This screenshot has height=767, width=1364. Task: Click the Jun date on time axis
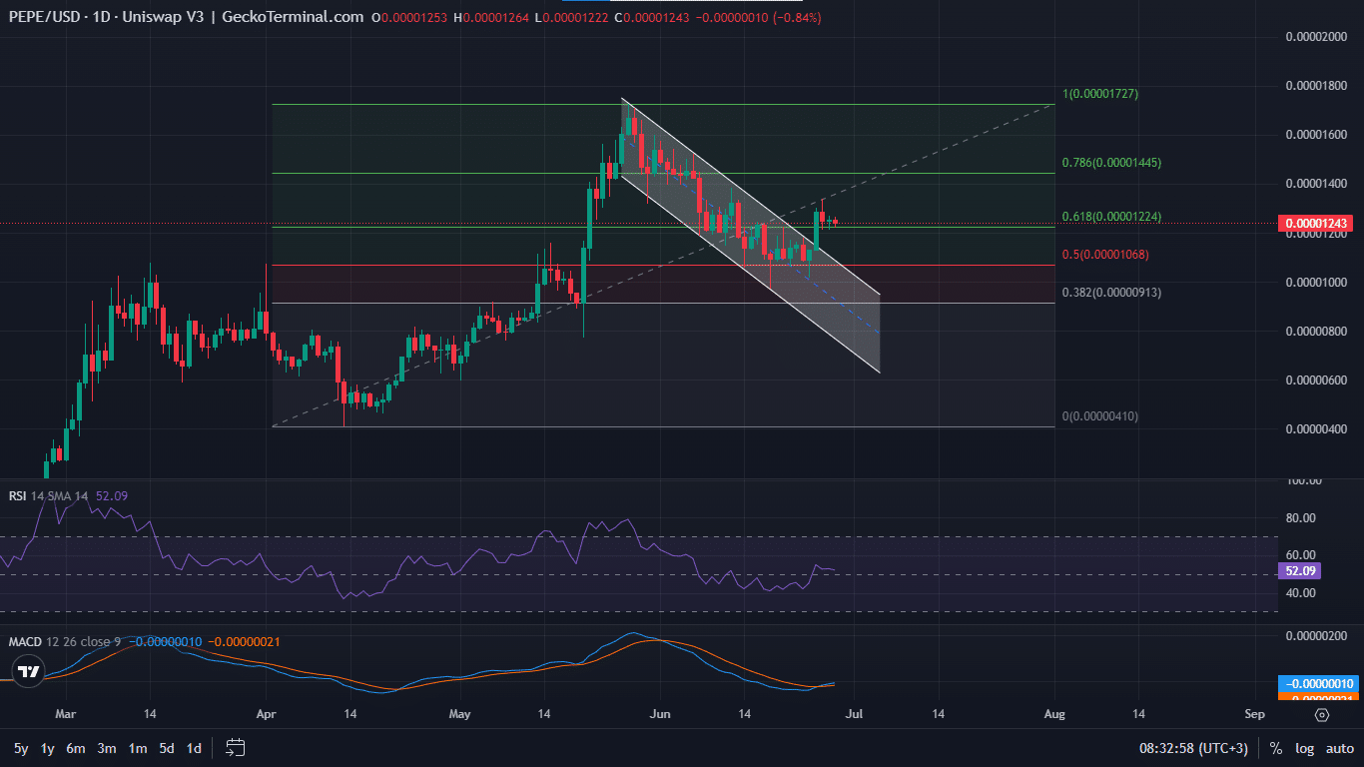point(658,715)
